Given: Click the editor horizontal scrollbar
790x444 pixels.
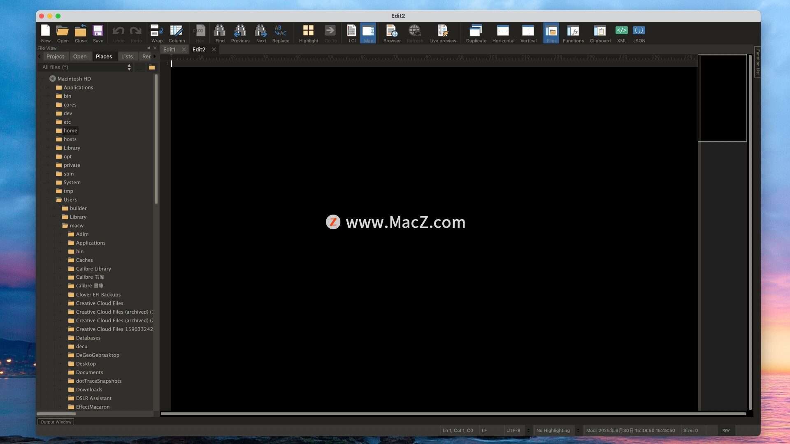Looking at the screenshot, I should [453, 414].
